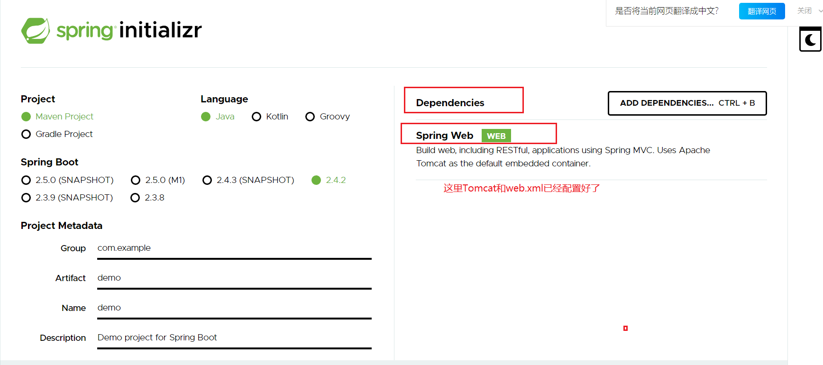Click the Spring Boot section heading
The height and width of the screenshot is (365, 823).
[x=50, y=162]
